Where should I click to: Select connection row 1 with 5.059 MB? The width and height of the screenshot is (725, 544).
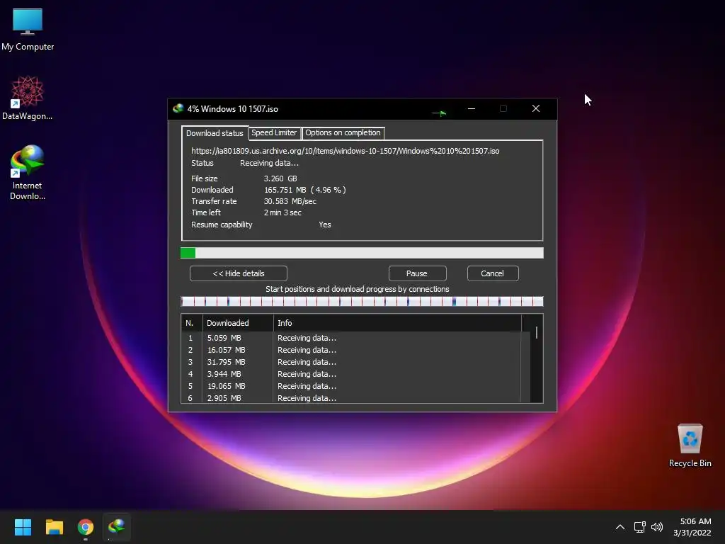click(x=351, y=338)
